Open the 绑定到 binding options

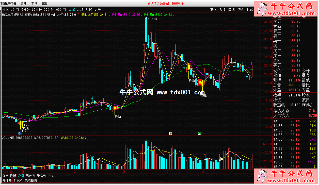pos(41,176)
